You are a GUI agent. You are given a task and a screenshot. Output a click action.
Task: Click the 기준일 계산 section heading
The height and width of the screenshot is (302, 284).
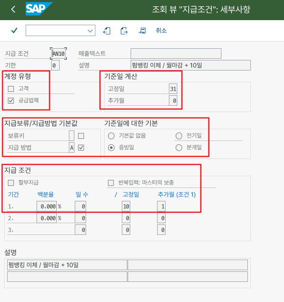[121, 76]
